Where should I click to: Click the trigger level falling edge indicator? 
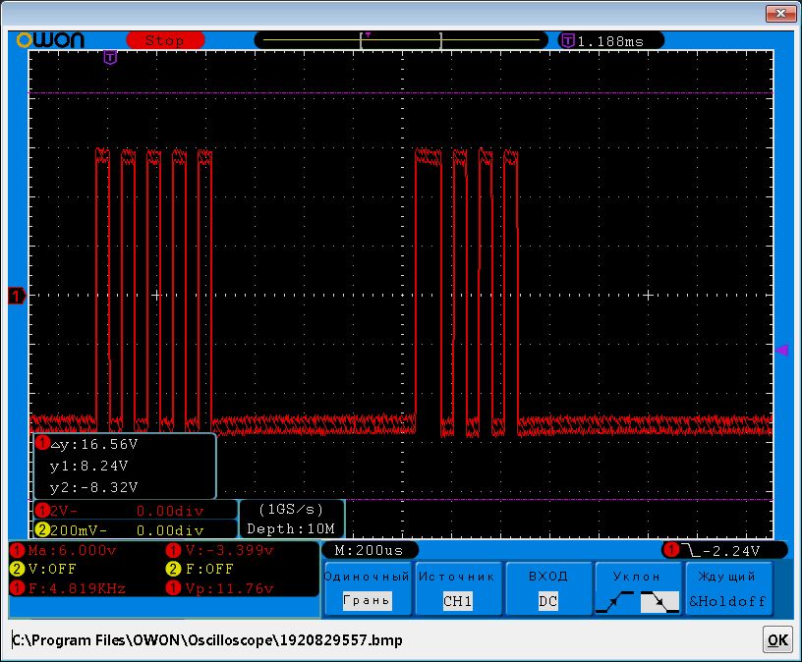[693, 550]
